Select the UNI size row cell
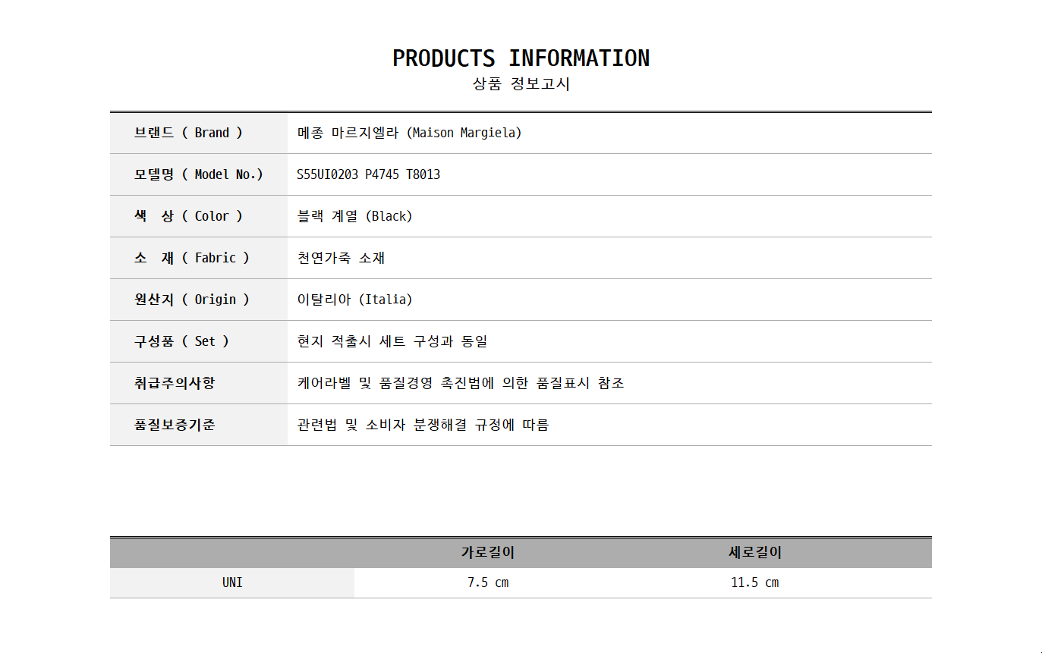 tap(232, 583)
